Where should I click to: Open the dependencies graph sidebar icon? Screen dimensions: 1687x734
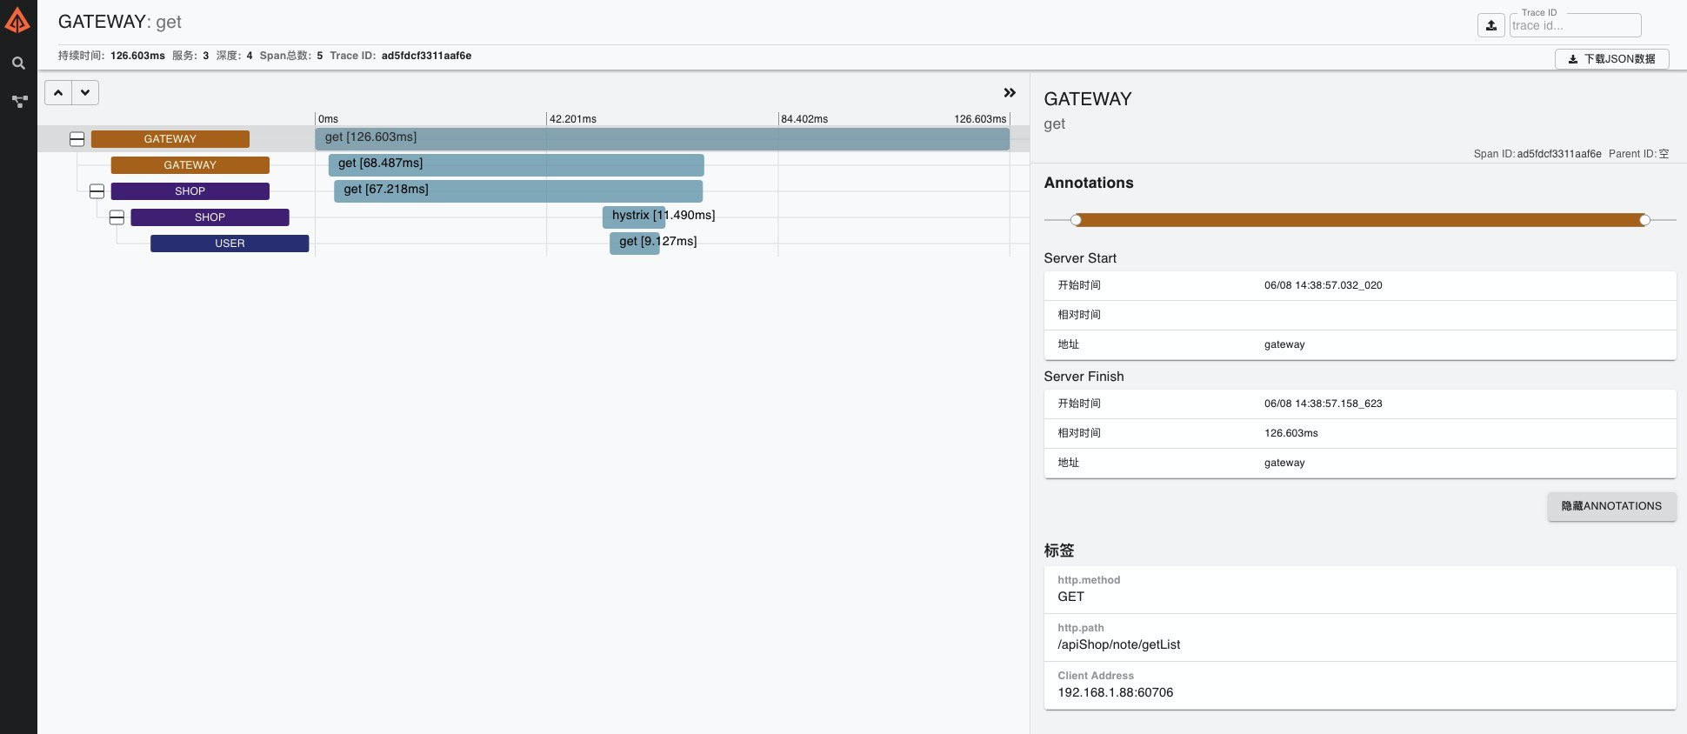tap(18, 101)
